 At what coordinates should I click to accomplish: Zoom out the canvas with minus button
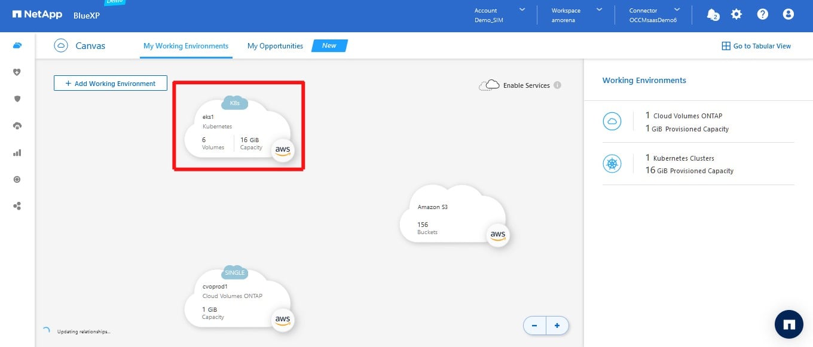point(534,325)
